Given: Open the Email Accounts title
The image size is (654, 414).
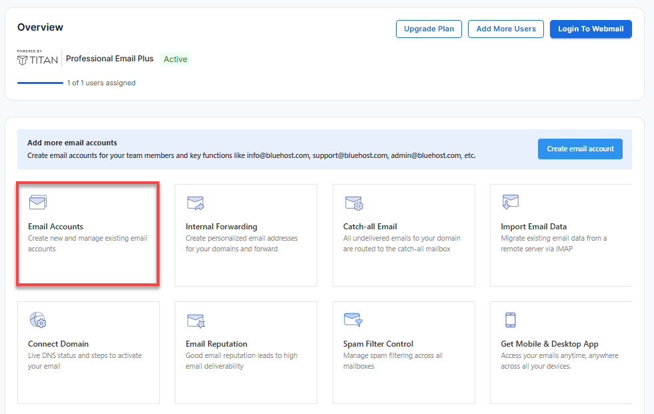Looking at the screenshot, I should click(55, 227).
